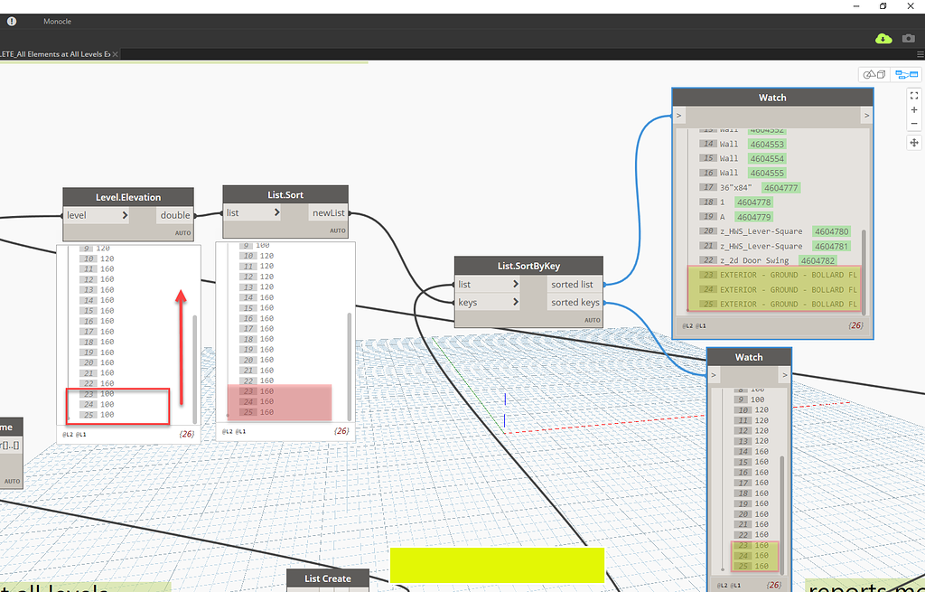The image size is (925, 592).
Task: Click the green cloud upload icon
Action: [883, 39]
